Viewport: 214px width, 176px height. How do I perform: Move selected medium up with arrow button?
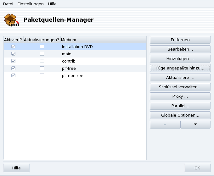165,124
